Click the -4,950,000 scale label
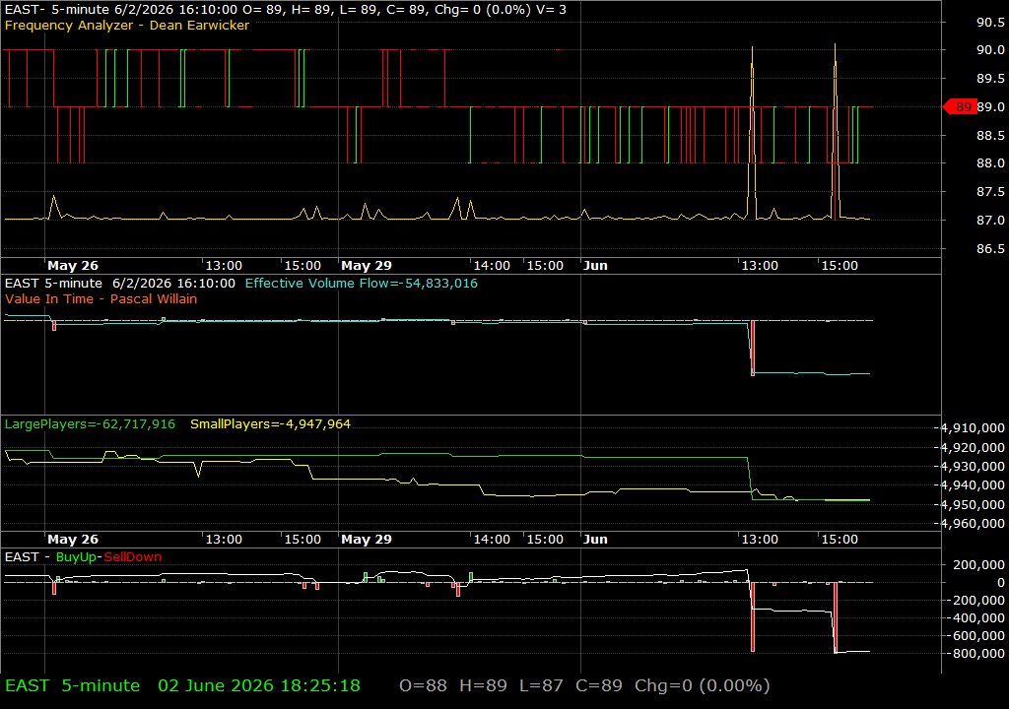The height and width of the screenshot is (709, 1009). 972,504
